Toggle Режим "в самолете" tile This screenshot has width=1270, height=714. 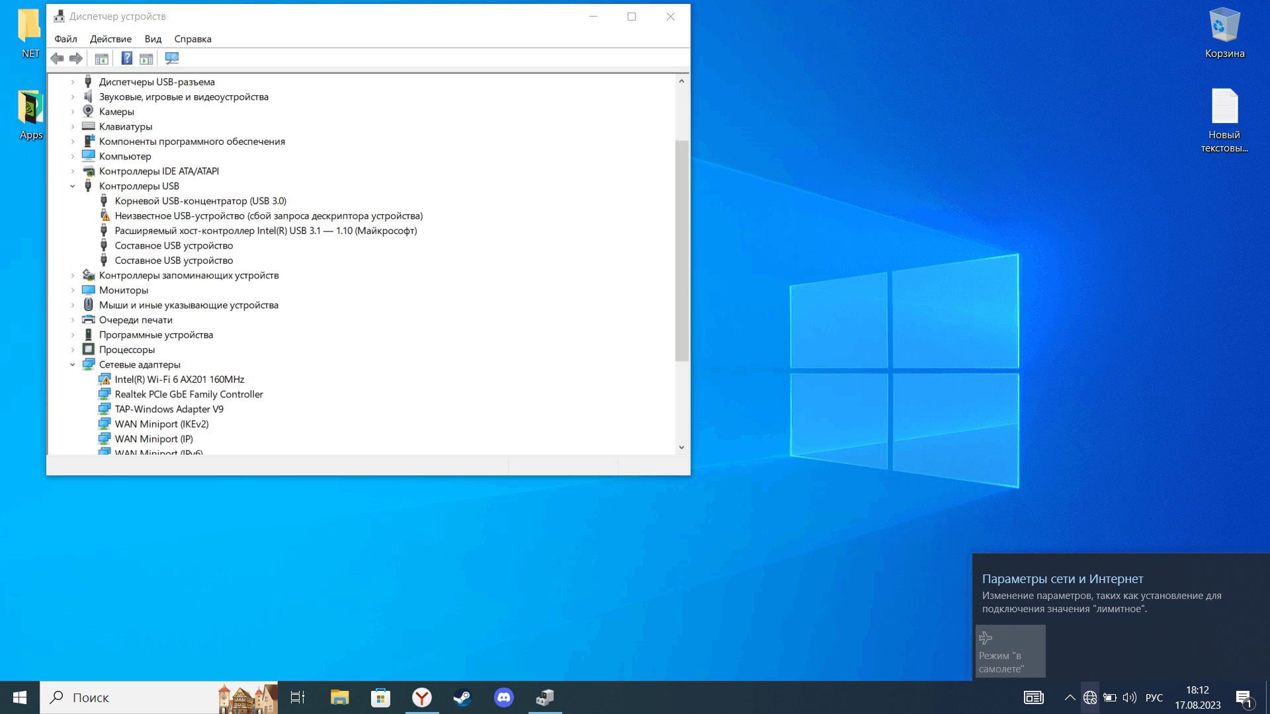(1010, 651)
